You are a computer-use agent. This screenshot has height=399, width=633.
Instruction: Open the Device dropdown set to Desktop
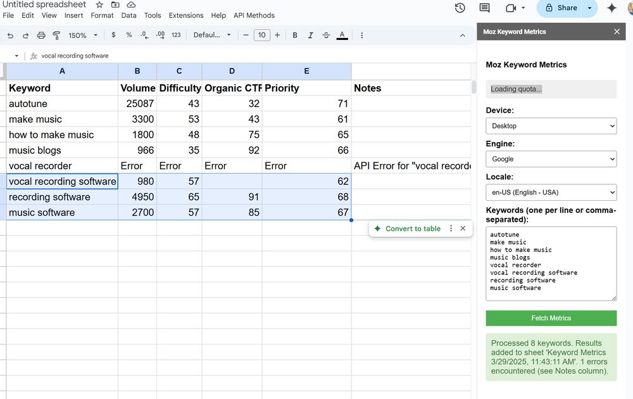coord(551,126)
